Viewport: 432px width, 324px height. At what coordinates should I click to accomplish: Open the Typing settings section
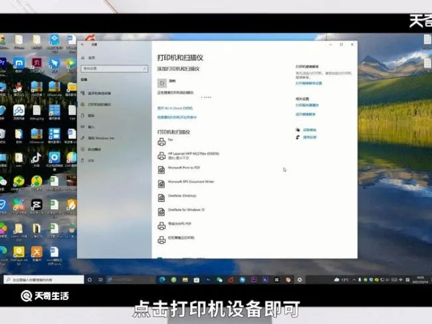[x=88, y=127]
